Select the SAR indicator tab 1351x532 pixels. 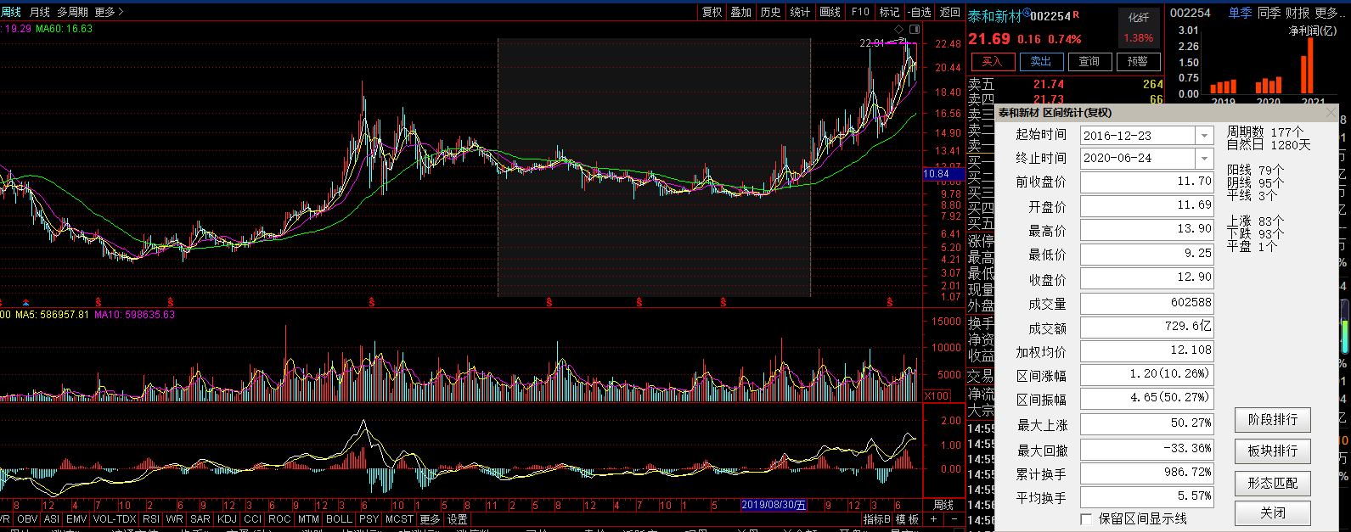pyautogui.click(x=200, y=519)
